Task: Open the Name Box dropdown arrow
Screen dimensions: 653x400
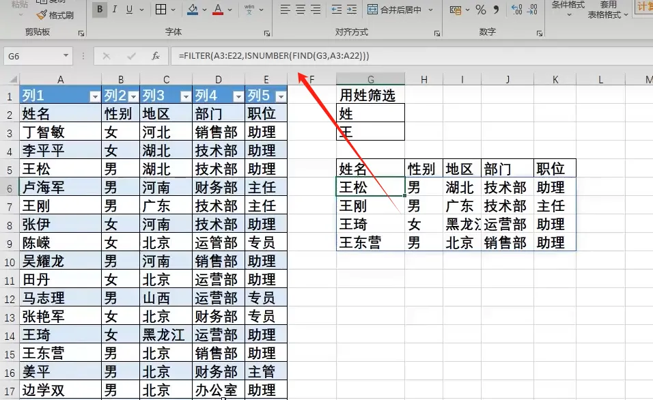Action: coord(66,56)
